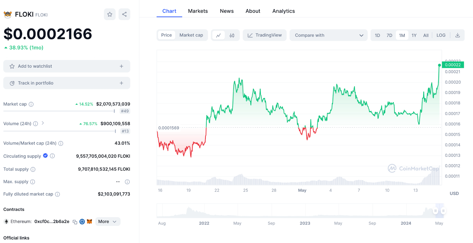The image size is (473, 243).
Task: Click the volume rank progress bar
Action: [59, 131]
